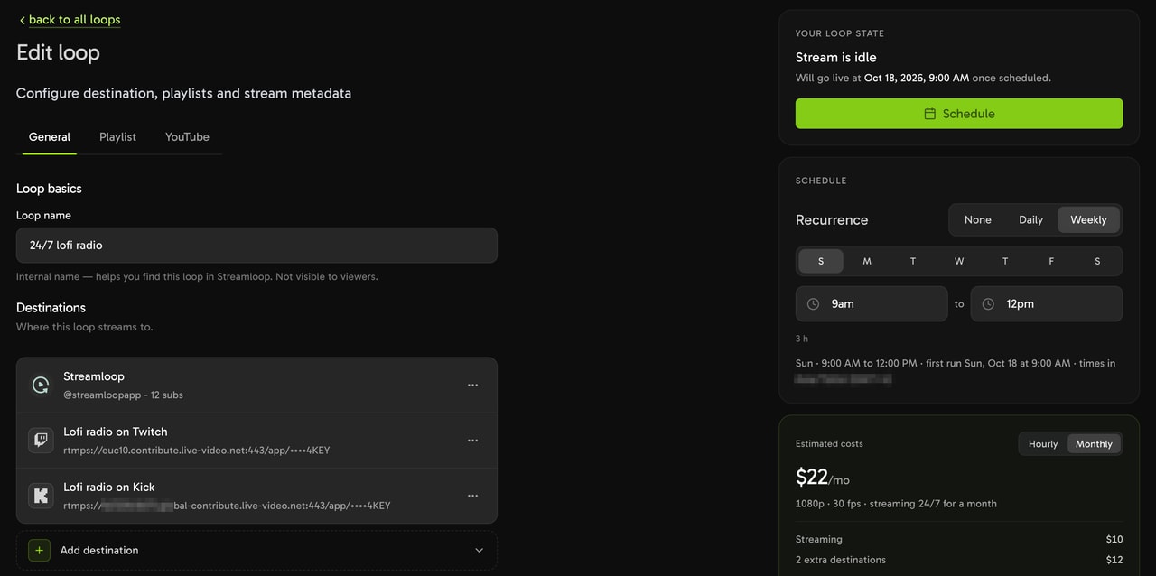This screenshot has width=1156, height=576.
Task: Expand the Add destination chevron
Action: click(479, 550)
